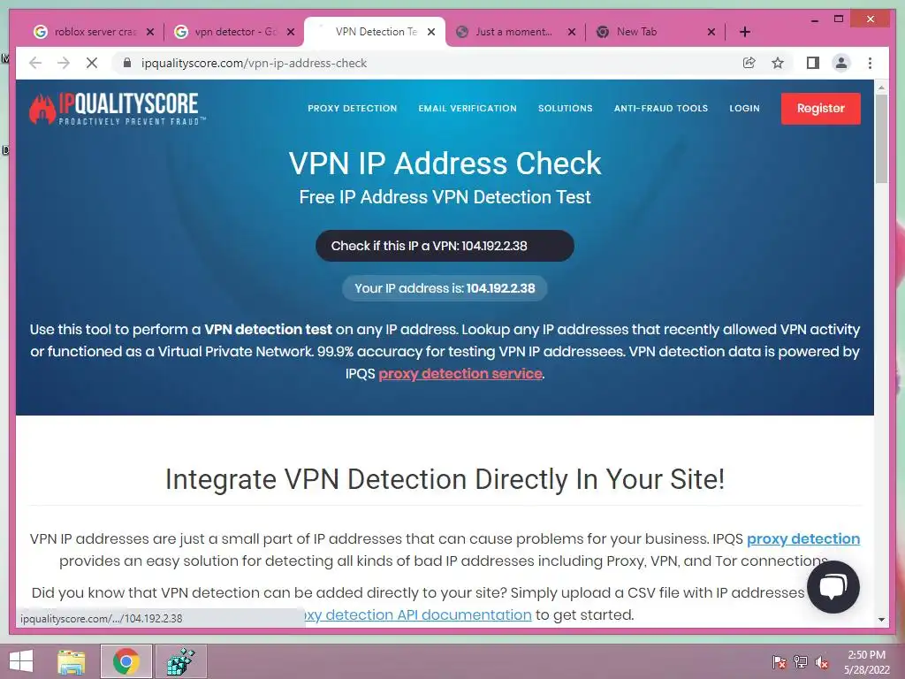
Task: Click the red Register button
Action: [821, 109]
